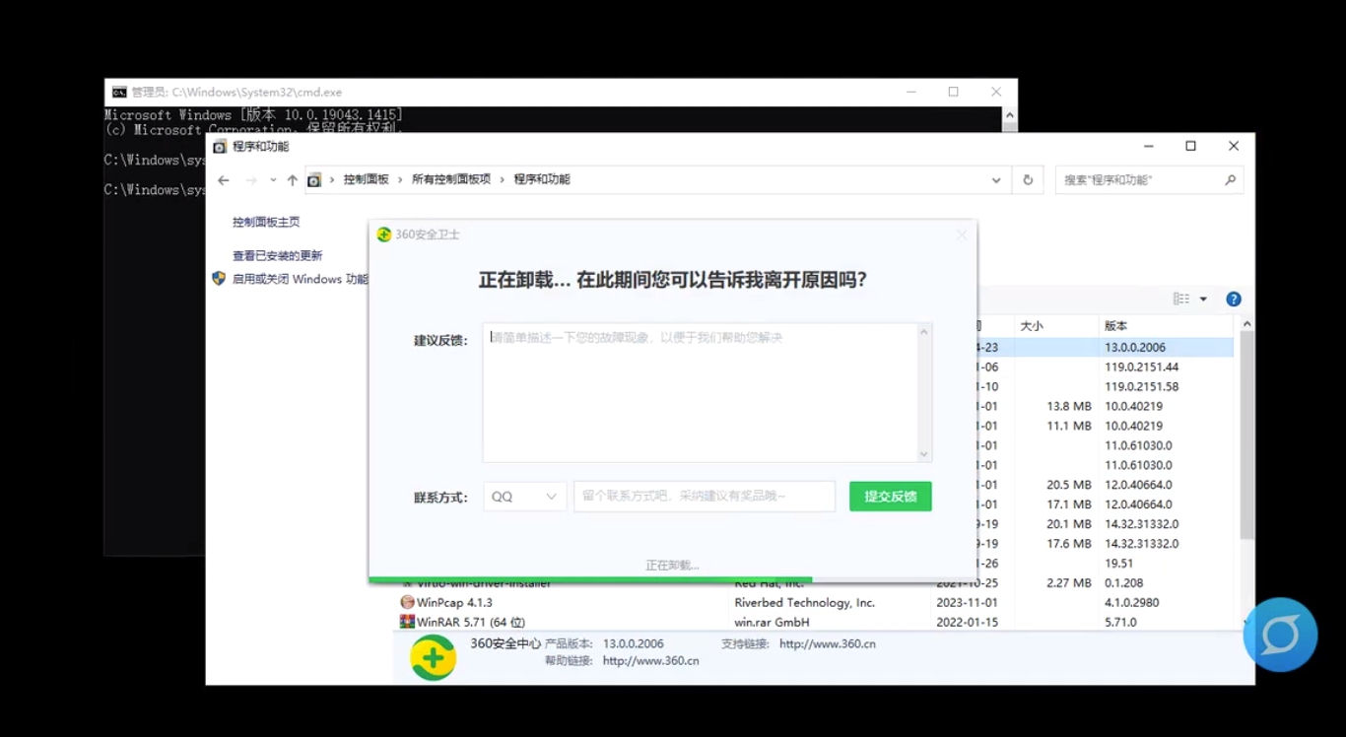Click the 17.6 MB size cell

click(x=1069, y=544)
